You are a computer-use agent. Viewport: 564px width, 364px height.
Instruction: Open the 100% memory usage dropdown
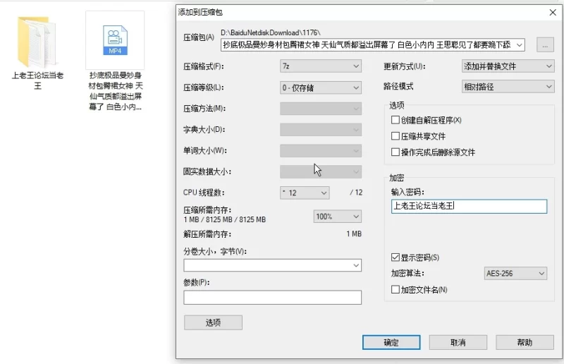(x=338, y=217)
